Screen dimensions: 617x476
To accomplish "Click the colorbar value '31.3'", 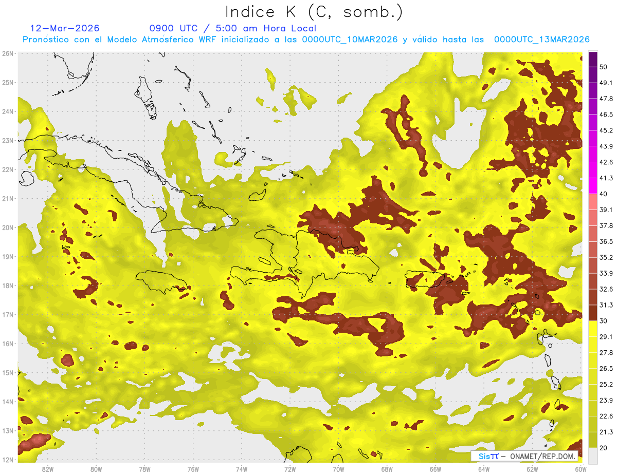I will pyautogui.click(x=606, y=305).
